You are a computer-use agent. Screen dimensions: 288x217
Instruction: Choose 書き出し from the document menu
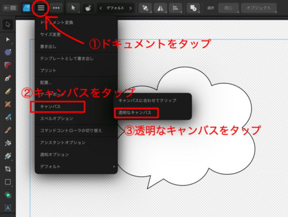tap(76, 46)
